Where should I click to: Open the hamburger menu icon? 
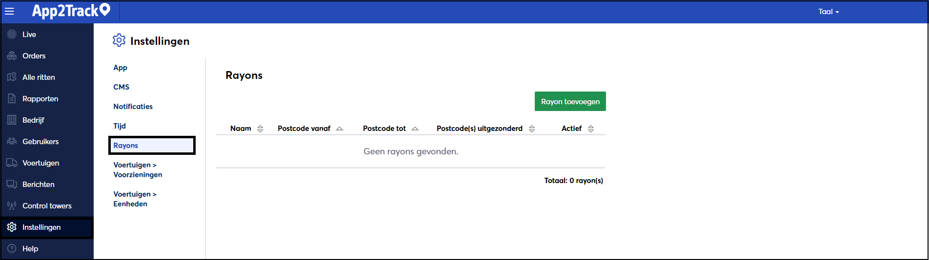tap(9, 11)
